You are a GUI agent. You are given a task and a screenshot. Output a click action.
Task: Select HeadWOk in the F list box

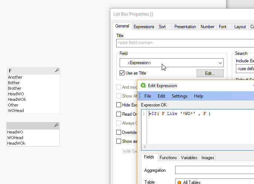[x=34, y=99]
